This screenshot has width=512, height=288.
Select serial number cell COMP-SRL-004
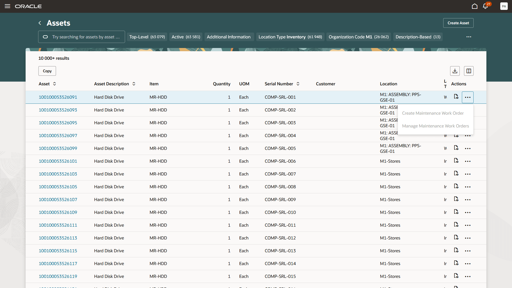click(x=280, y=135)
